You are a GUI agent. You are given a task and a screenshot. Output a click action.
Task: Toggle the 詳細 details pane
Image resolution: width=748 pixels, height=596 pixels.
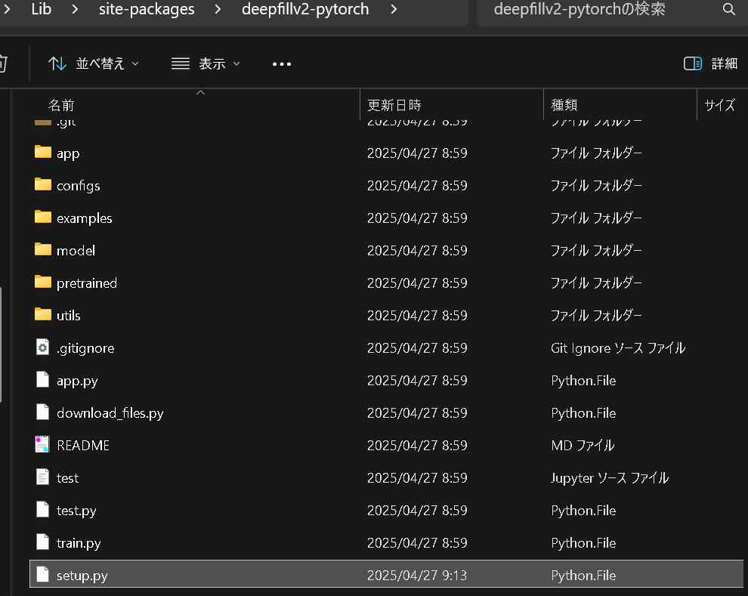click(709, 63)
